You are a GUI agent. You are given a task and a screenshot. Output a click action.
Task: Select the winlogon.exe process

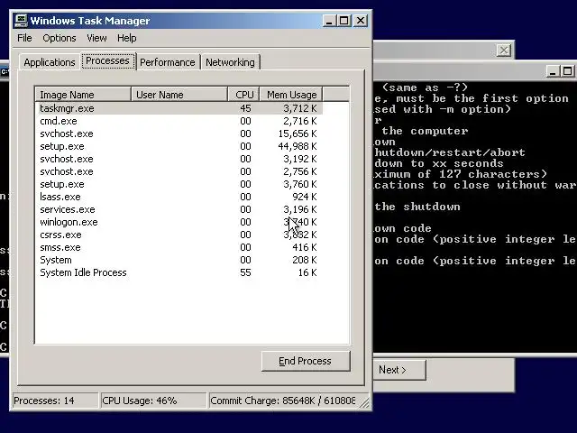pos(179,222)
